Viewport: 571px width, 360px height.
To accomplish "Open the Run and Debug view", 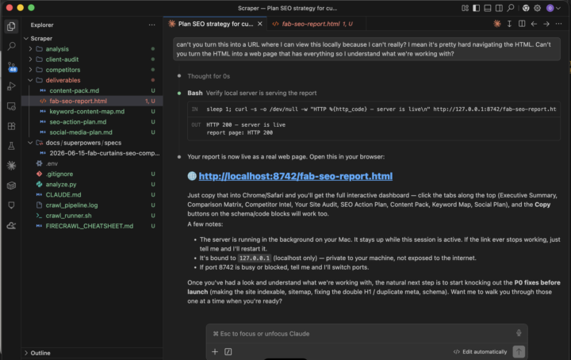I will (11, 86).
